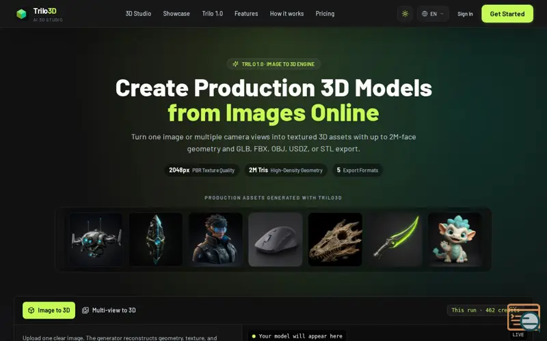This screenshot has width=547, height=341.
Task: Click the Get Started button
Action: pos(507,14)
